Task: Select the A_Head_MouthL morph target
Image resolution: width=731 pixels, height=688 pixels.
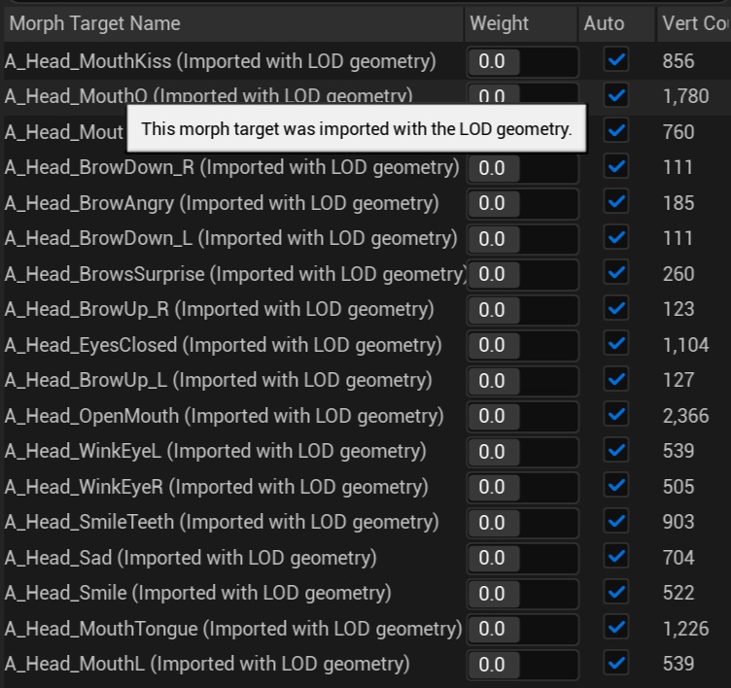Action: pyautogui.click(x=206, y=665)
